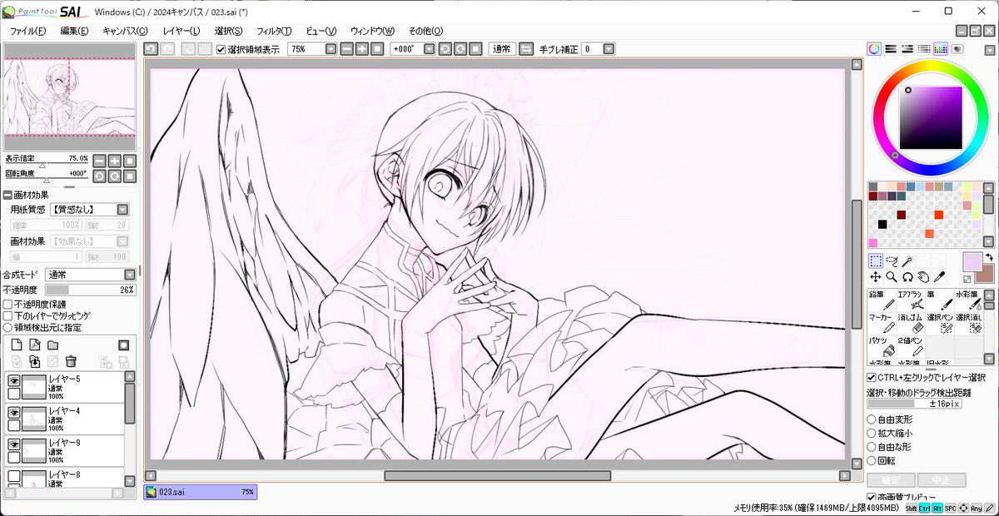
Task: Enable 不透明度保護 checkbox
Action: pos(7,305)
